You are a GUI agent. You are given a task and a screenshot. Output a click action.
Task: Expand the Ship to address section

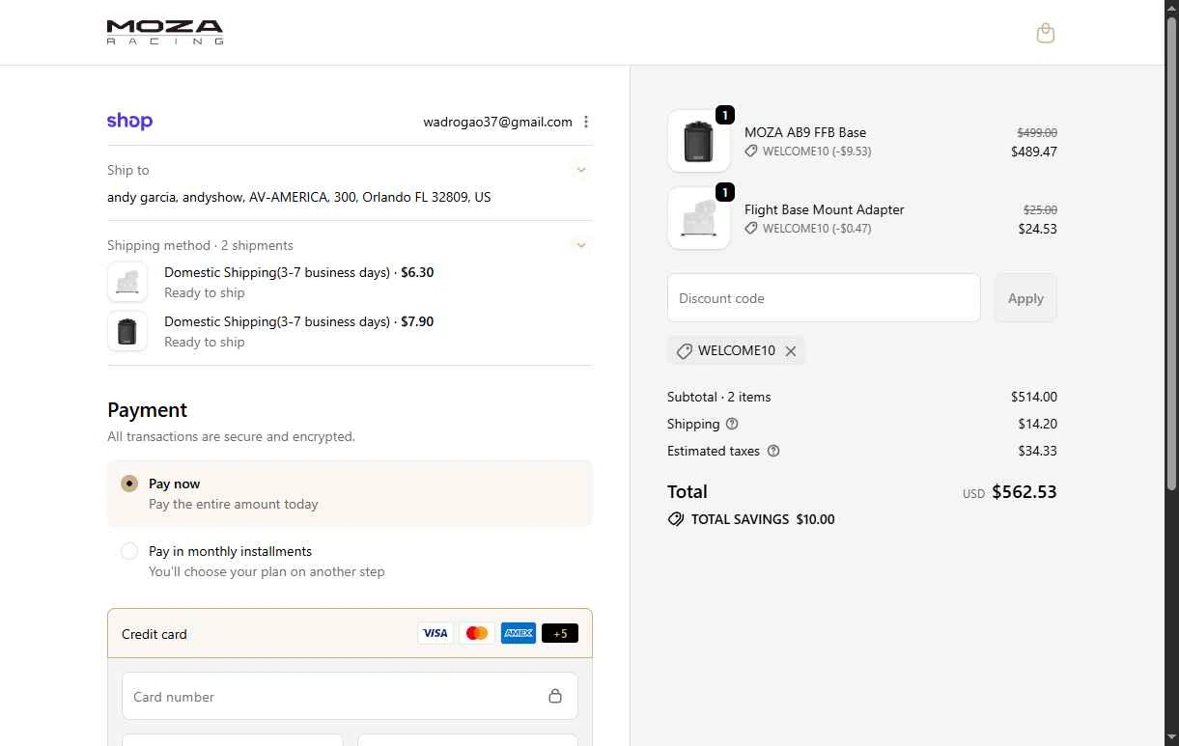[x=581, y=170]
